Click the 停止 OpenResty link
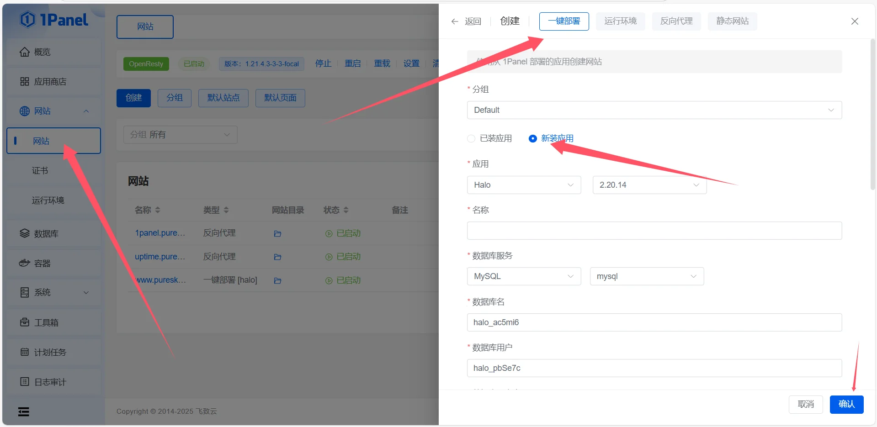The width and height of the screenshot is (877, 427). pos(323,63)
